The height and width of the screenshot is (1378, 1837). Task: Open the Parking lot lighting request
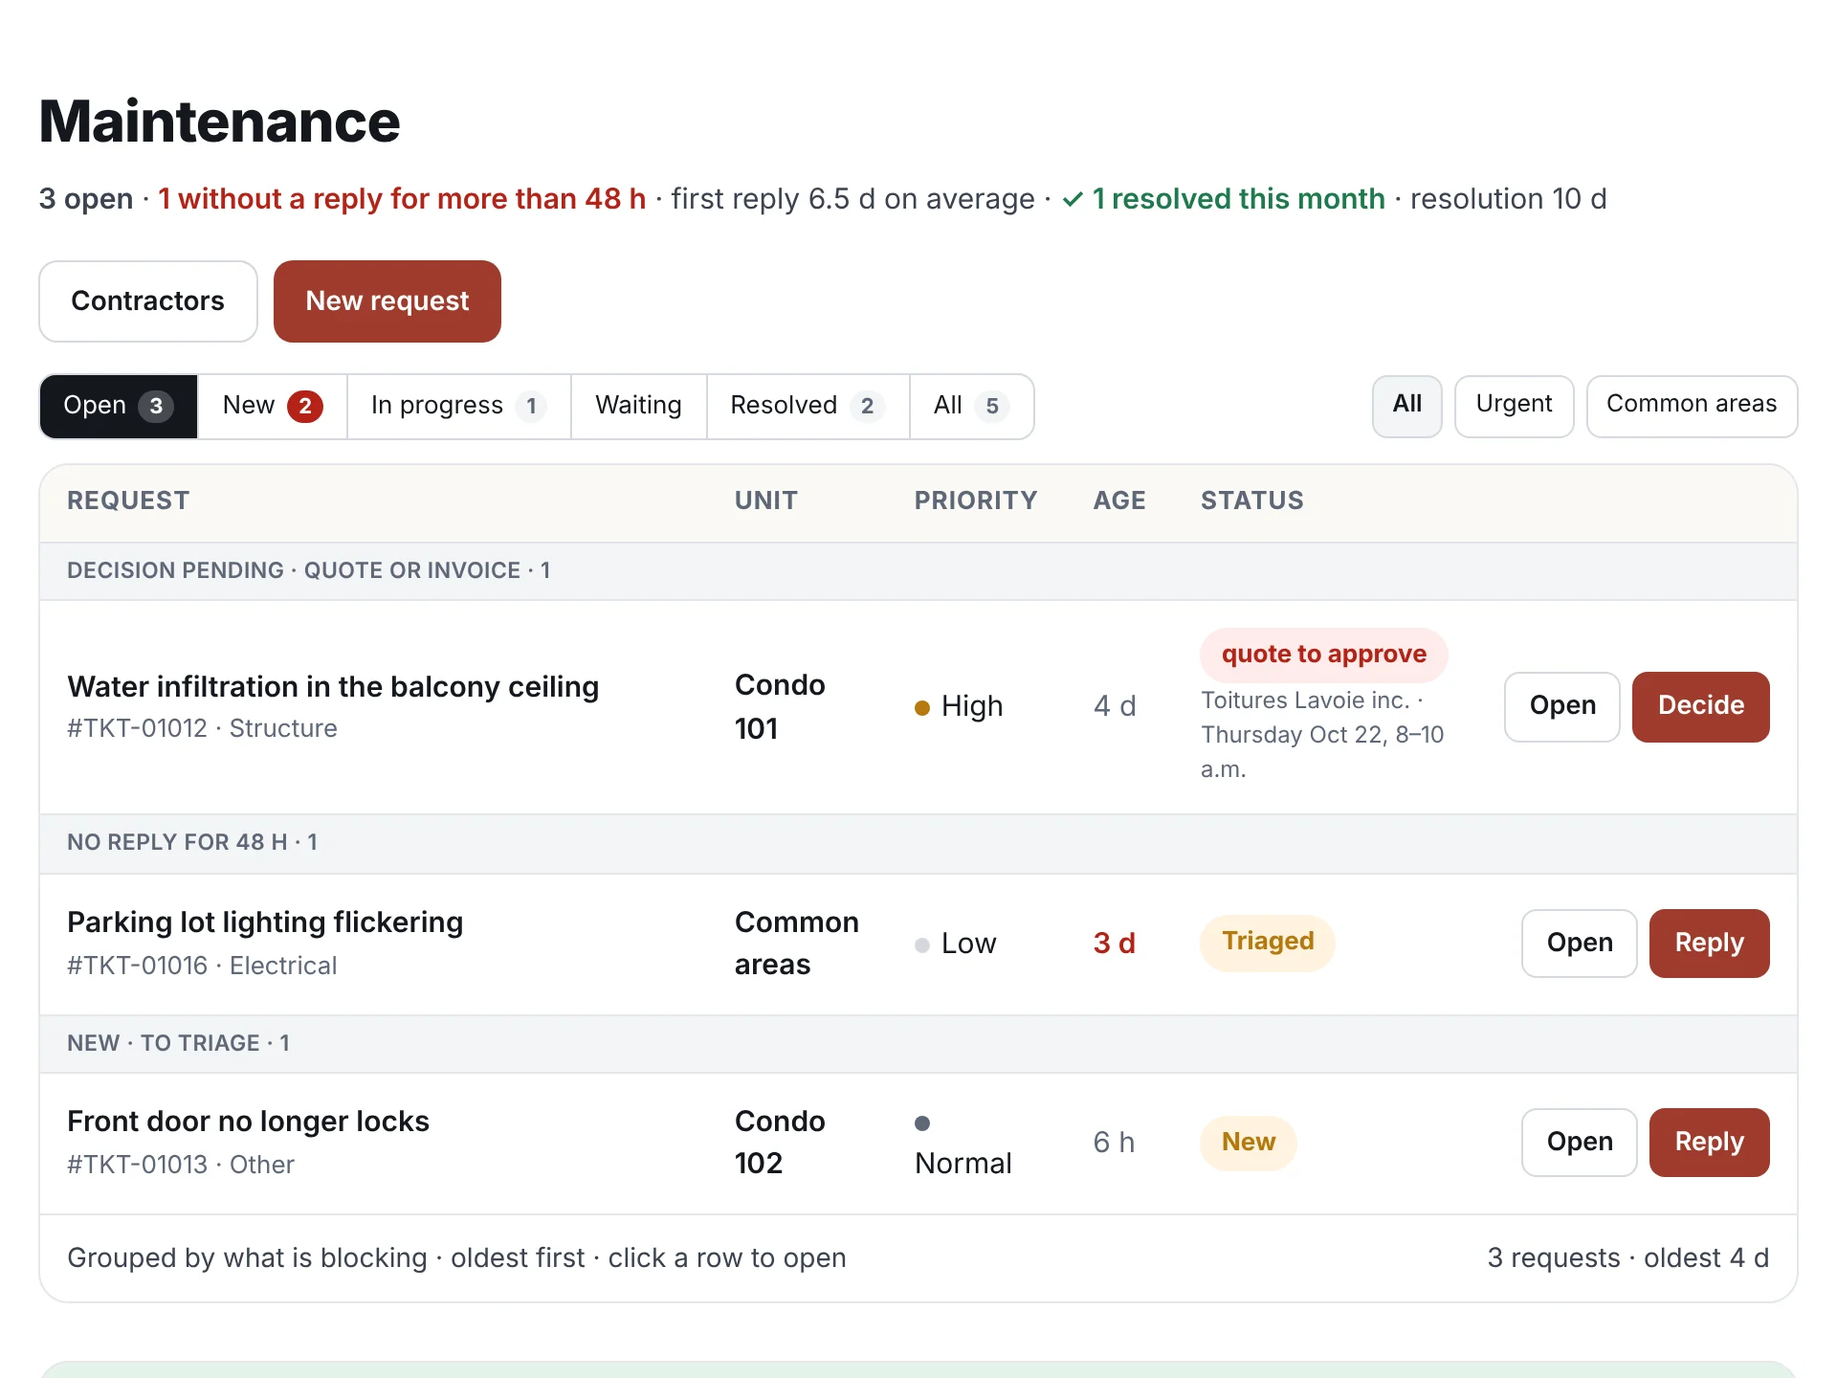coord(1580,943)
